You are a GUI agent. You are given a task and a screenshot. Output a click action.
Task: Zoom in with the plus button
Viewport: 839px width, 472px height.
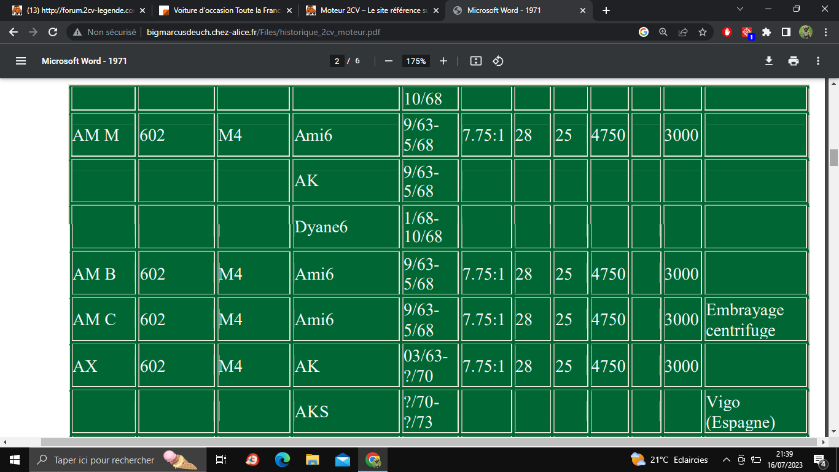pos(443,61)
